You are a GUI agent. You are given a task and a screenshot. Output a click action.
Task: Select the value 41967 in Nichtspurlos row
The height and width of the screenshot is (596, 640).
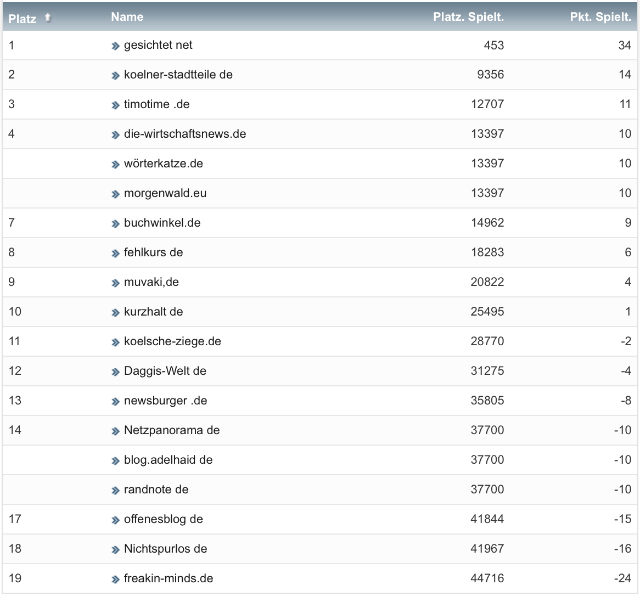(487, 549)
